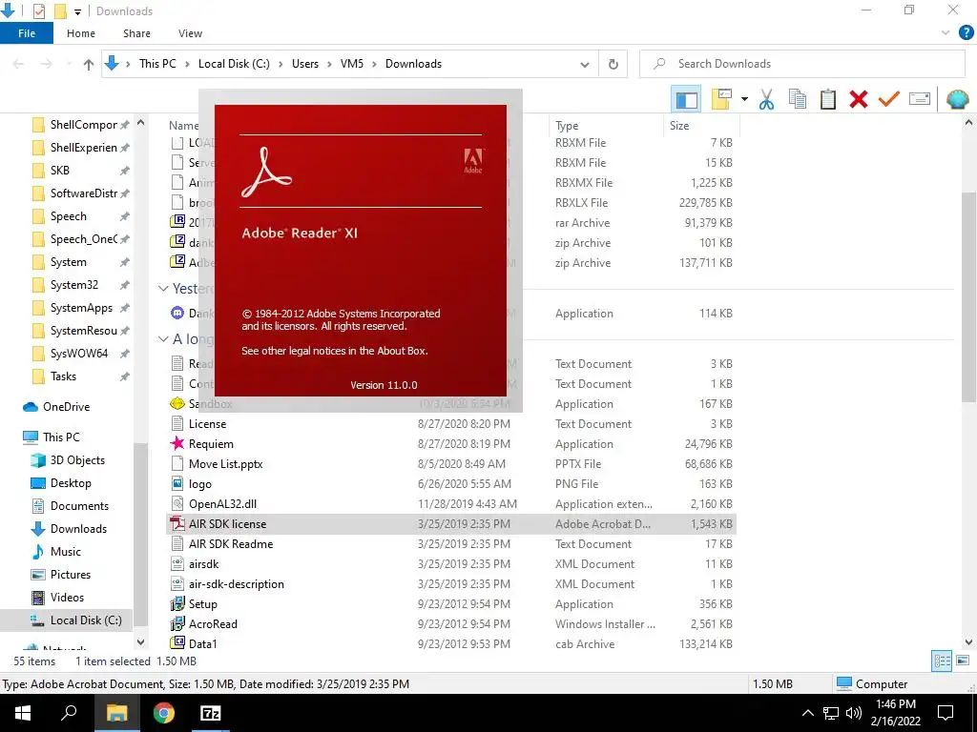Click VM5 breadcrumb in address bar
The height and width of the screenshot is (732, 977).
pyautogui.click(x=352, y=64)
